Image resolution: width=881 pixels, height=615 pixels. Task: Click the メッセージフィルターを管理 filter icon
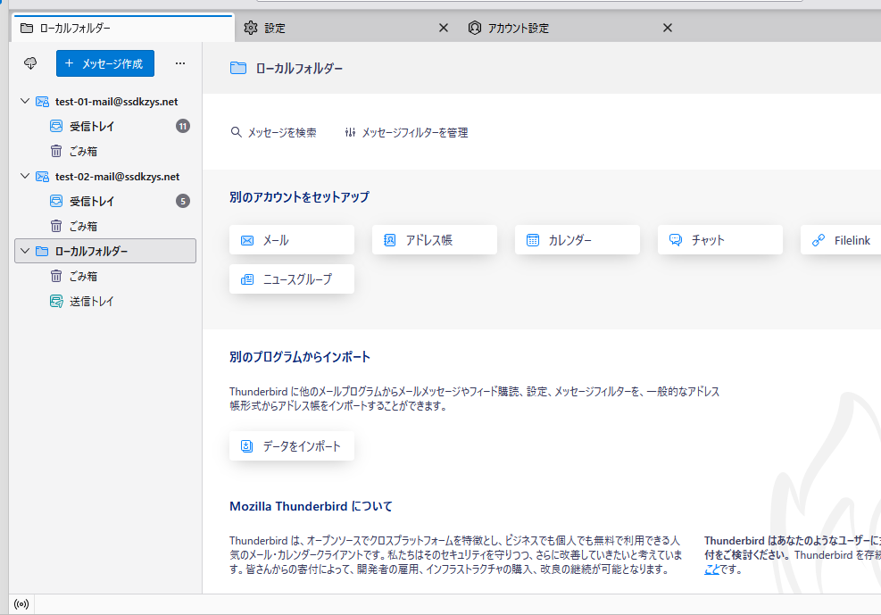click(350, 132)
